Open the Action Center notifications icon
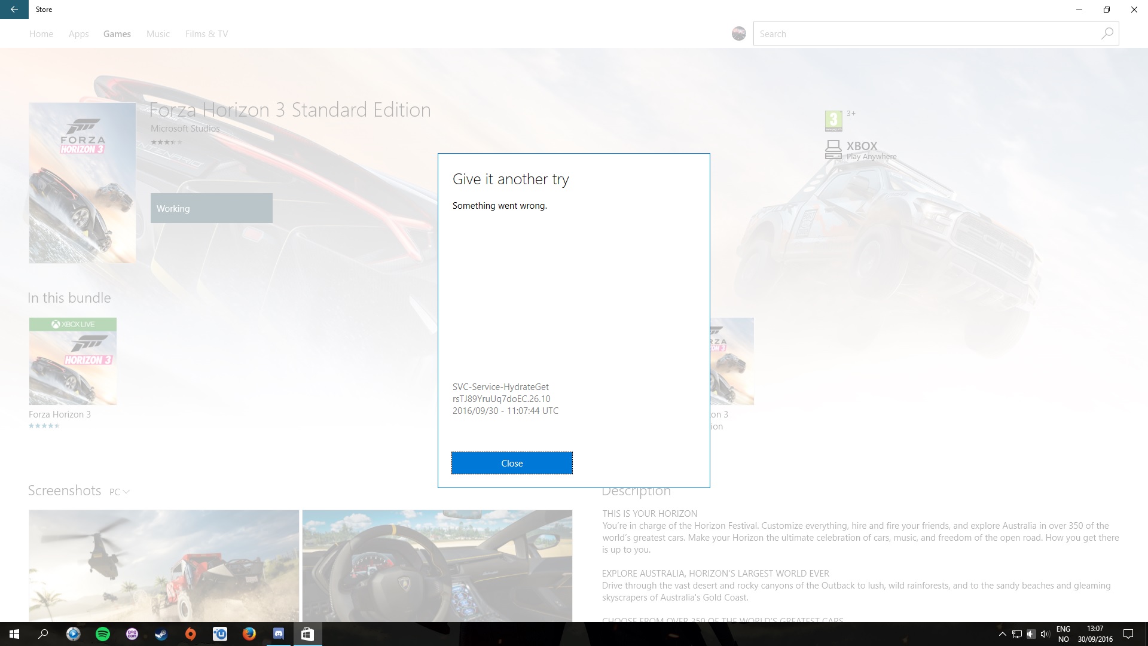This screenshot has width=1148, height=646. tap(1128, 634)
